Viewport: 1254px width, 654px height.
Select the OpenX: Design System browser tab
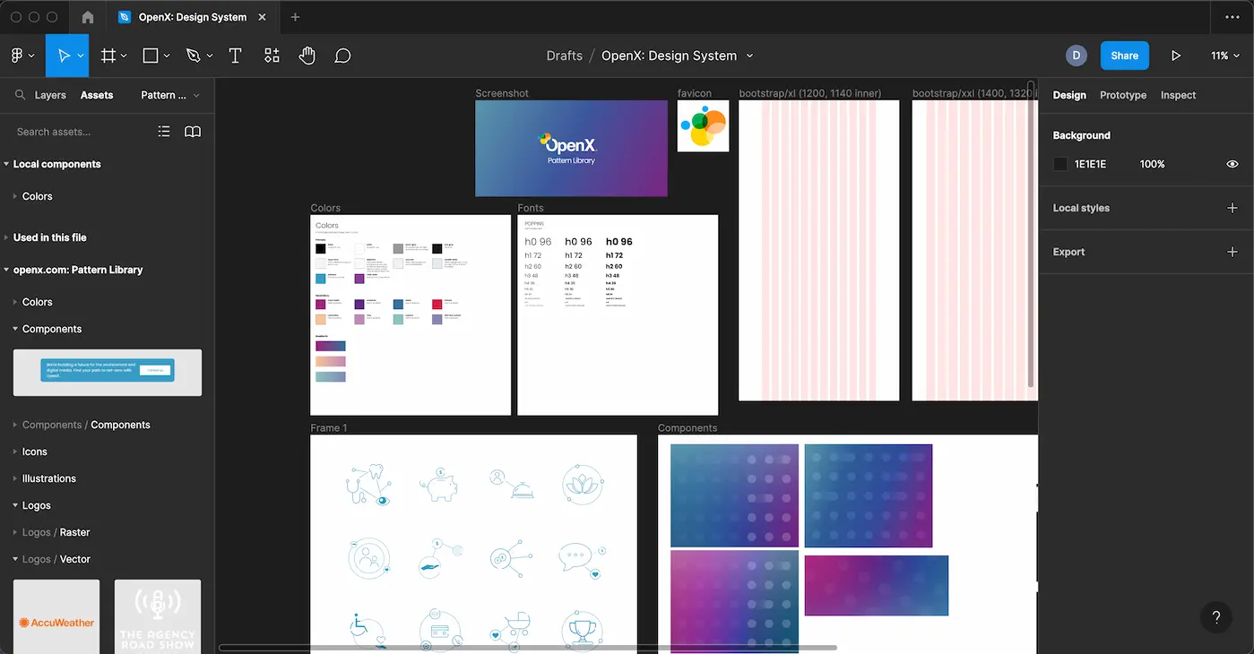coord(193,17)
